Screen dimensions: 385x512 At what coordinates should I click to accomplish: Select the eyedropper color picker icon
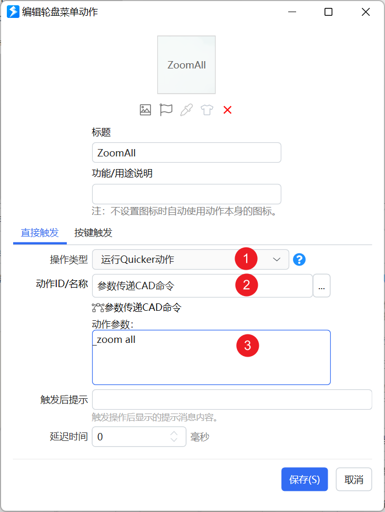coord(187,110)
